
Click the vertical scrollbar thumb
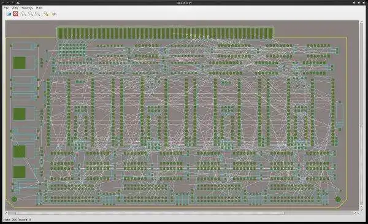361,164
